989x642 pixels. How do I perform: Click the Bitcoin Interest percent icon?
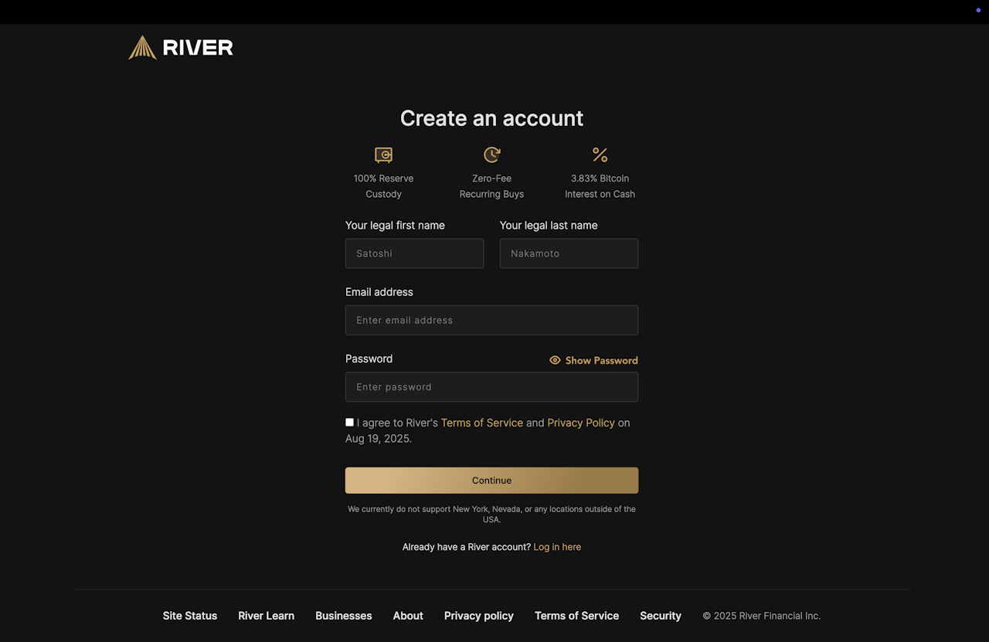point(600,155)
